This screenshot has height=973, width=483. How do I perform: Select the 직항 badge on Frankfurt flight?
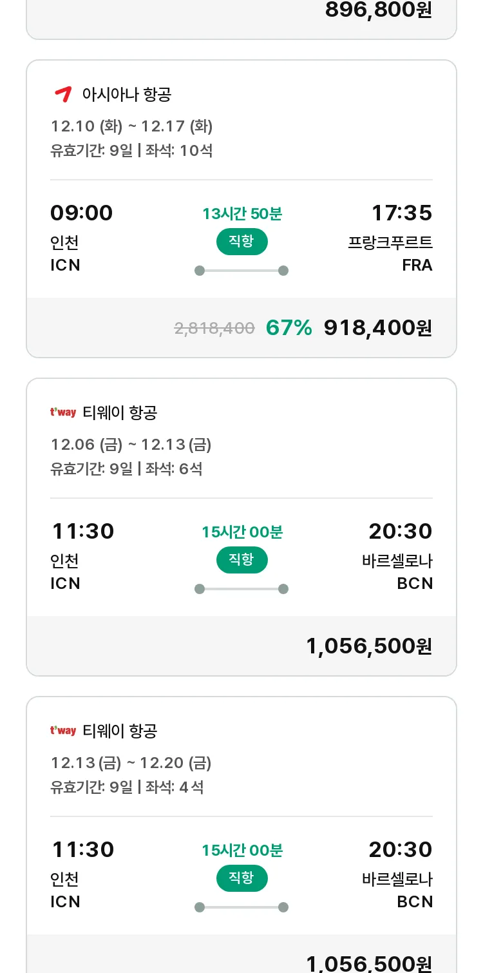tap(241, 242)
